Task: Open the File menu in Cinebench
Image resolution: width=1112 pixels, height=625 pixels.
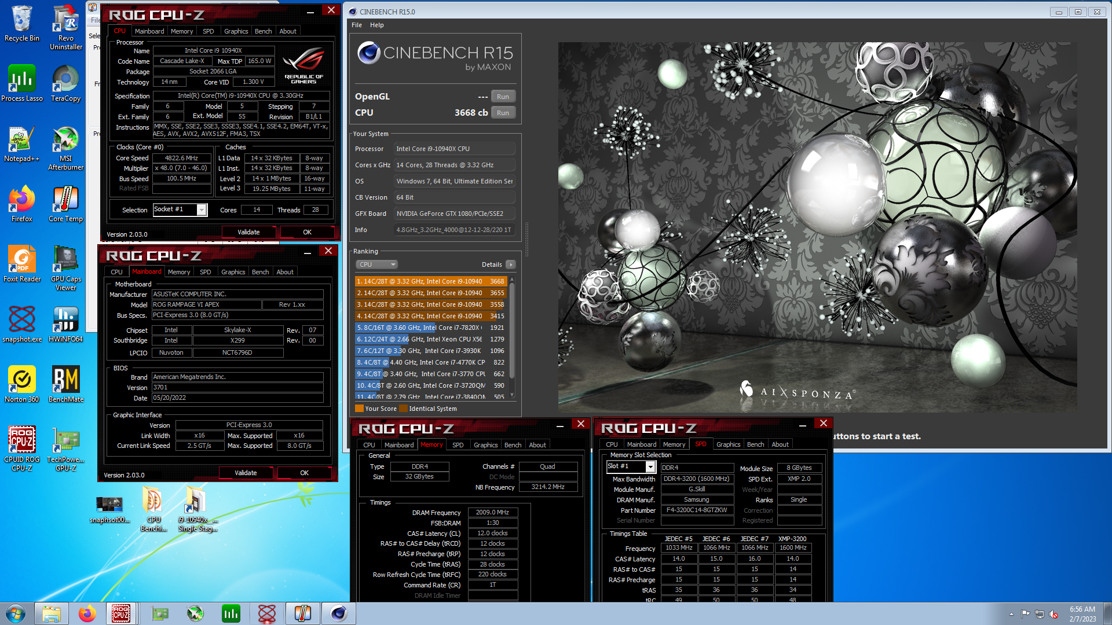Action: coord(357,25)
